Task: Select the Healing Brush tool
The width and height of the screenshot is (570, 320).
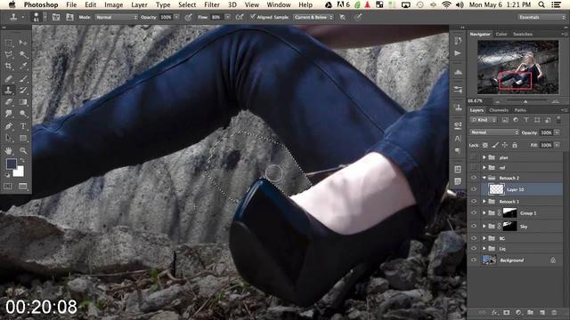Action: click(8, 78)
